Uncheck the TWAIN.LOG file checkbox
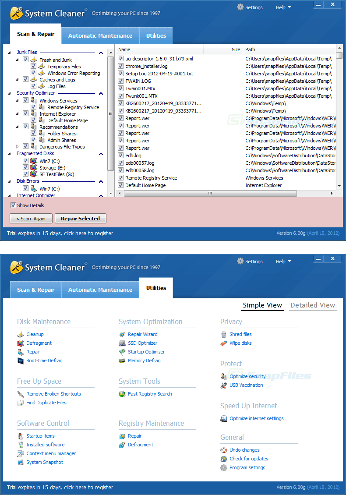The image size is (346, 495). coord(120,81)
